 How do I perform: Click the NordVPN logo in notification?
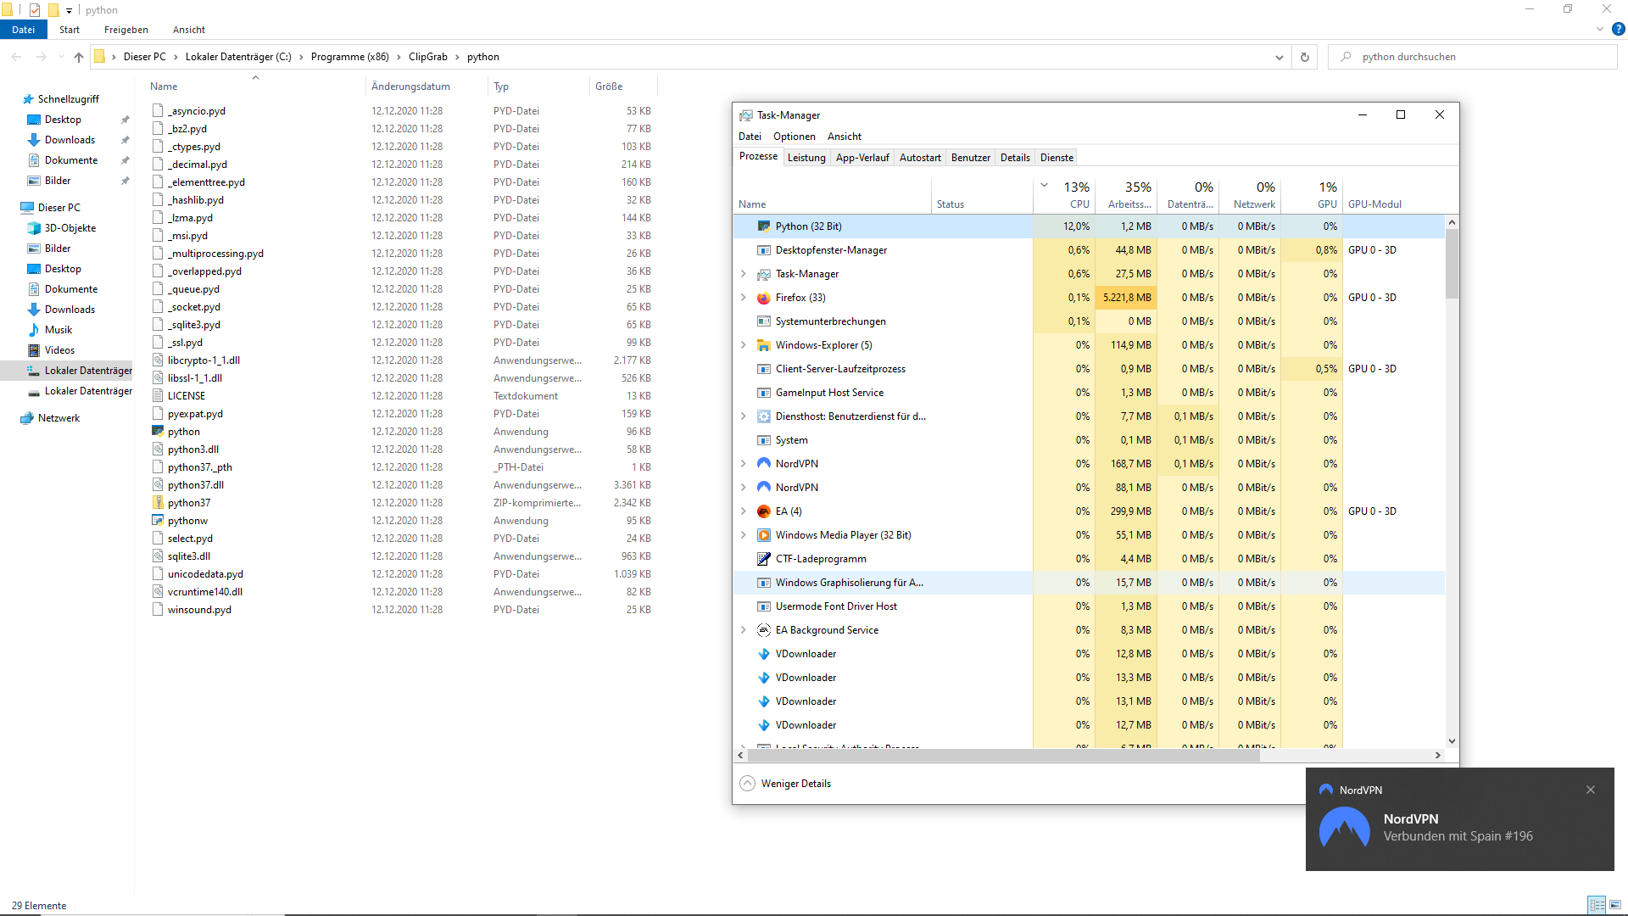tap(1344, 828)
